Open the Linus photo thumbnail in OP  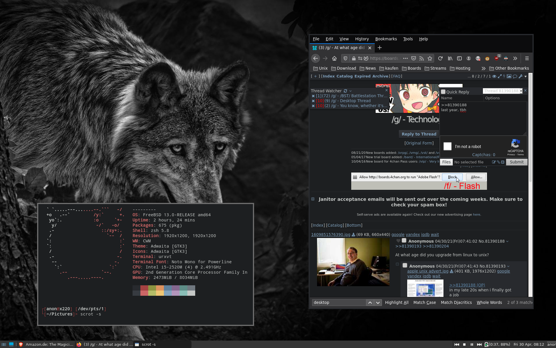pyautogui.click(x=353, y=262)
